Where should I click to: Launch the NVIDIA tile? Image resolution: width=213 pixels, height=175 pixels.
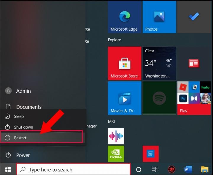[116, 153]
